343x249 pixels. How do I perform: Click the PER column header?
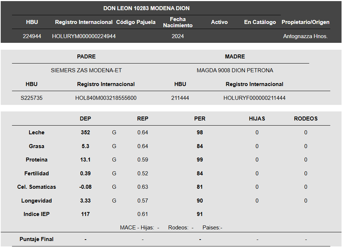point(200,118)
